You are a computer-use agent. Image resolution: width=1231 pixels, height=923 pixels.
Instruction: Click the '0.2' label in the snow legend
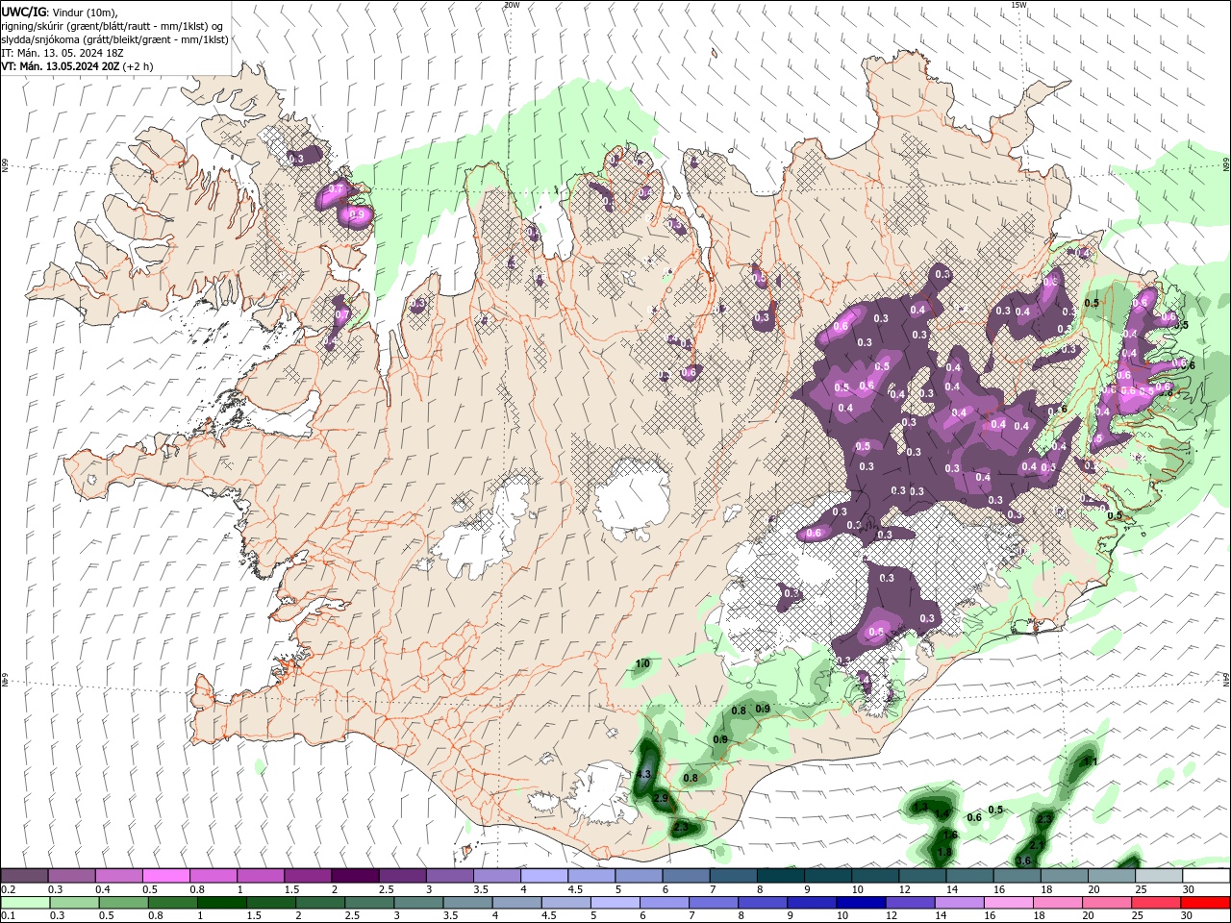pos(8,889)
